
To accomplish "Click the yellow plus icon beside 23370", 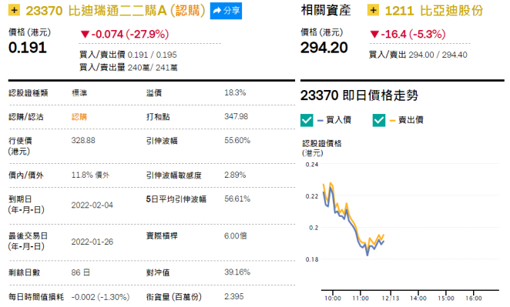I will 14,10.
